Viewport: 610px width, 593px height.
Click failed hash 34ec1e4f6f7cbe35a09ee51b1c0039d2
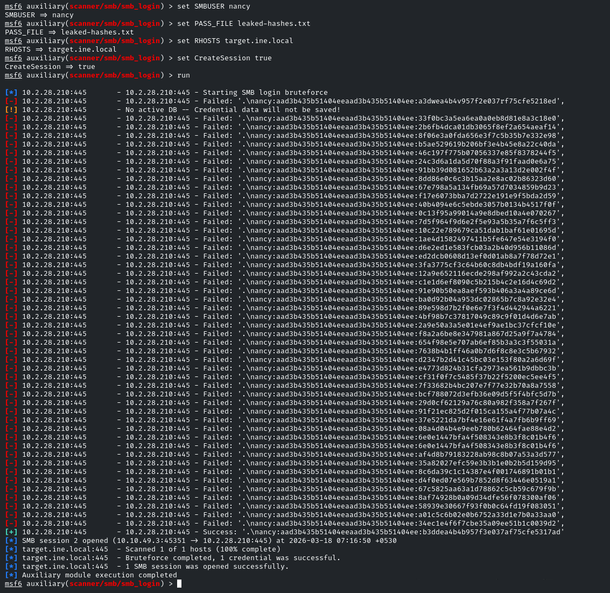(487, 523)
